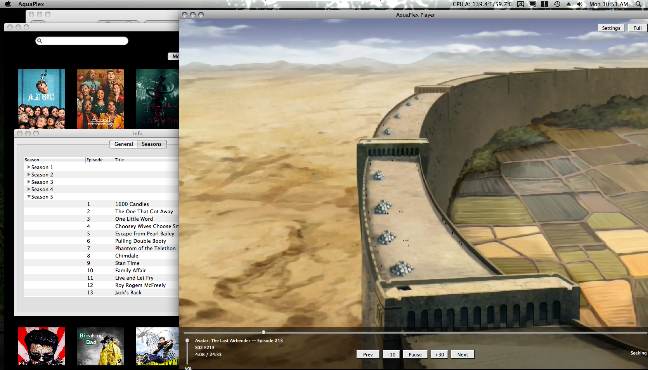Viewport: 648px width, 370px height.
Task: Select episode "Jack's Back"
Action: tap(101, 292)
